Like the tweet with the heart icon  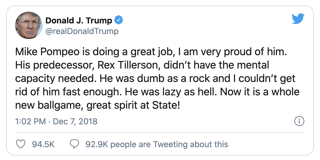tap(21, 144)
